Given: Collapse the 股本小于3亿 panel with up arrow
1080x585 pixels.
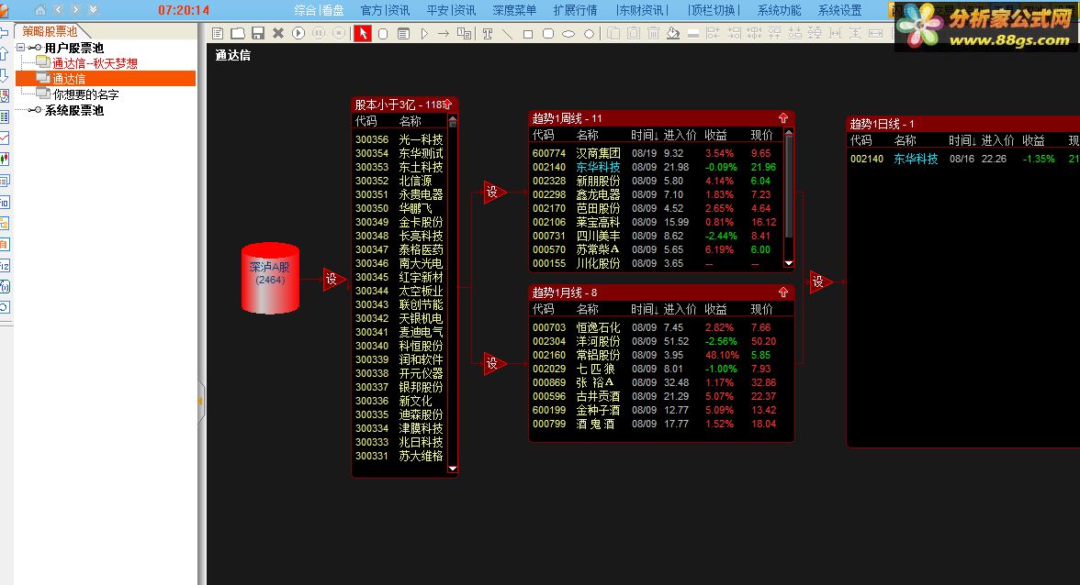Looking at the screenshot, I should [447, 105].
